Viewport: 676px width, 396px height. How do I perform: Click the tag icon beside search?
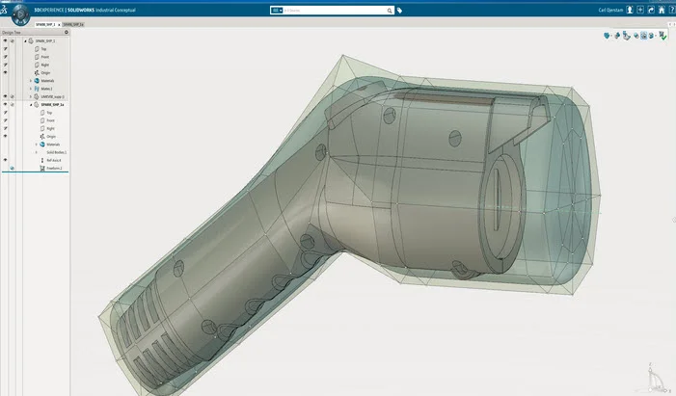(400, 11)
